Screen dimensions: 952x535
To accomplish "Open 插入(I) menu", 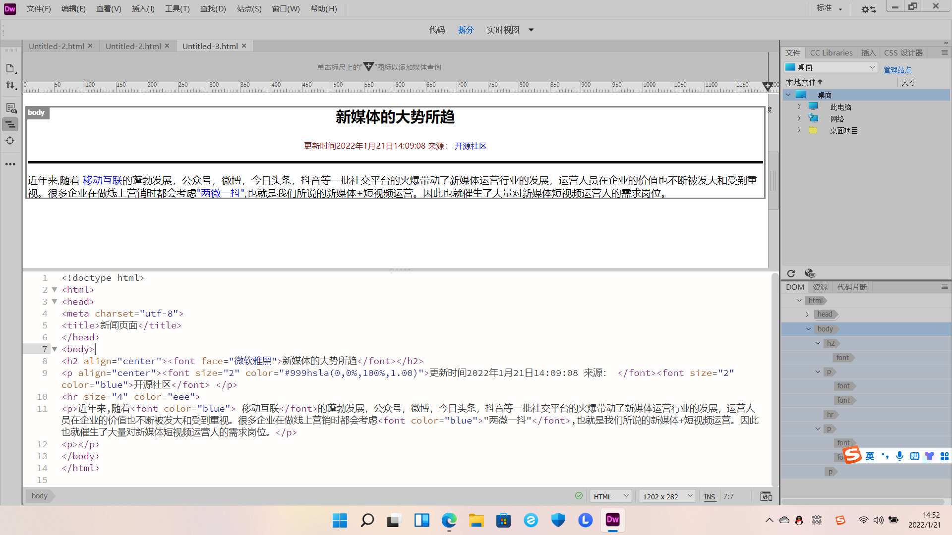I will [x=143, y=9].
